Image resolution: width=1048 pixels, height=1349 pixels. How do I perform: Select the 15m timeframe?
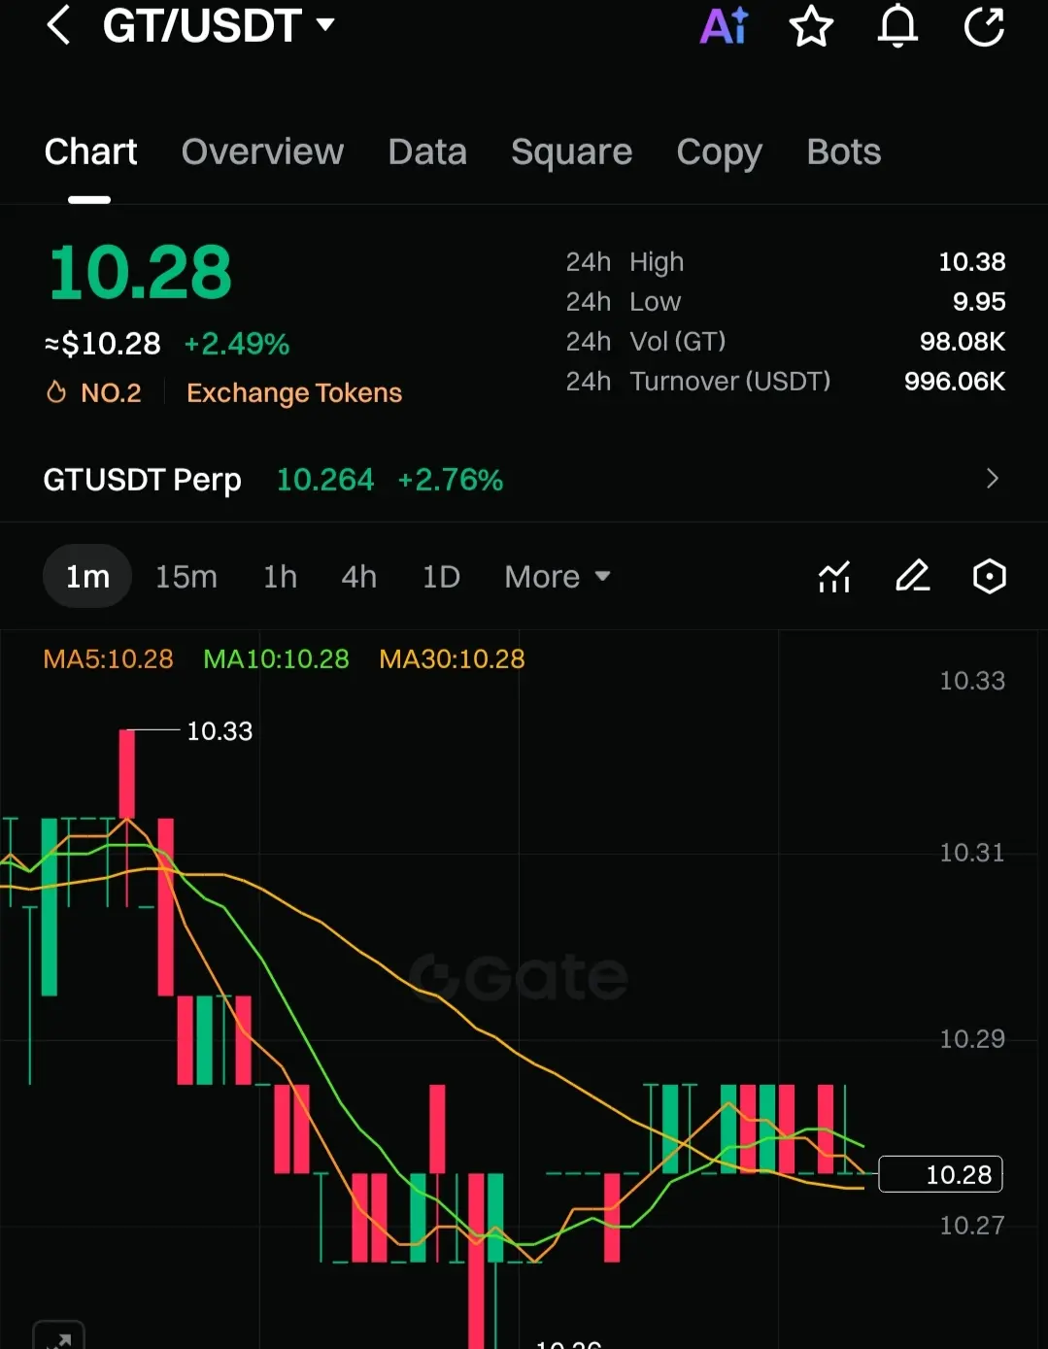[x=186, y=576]
